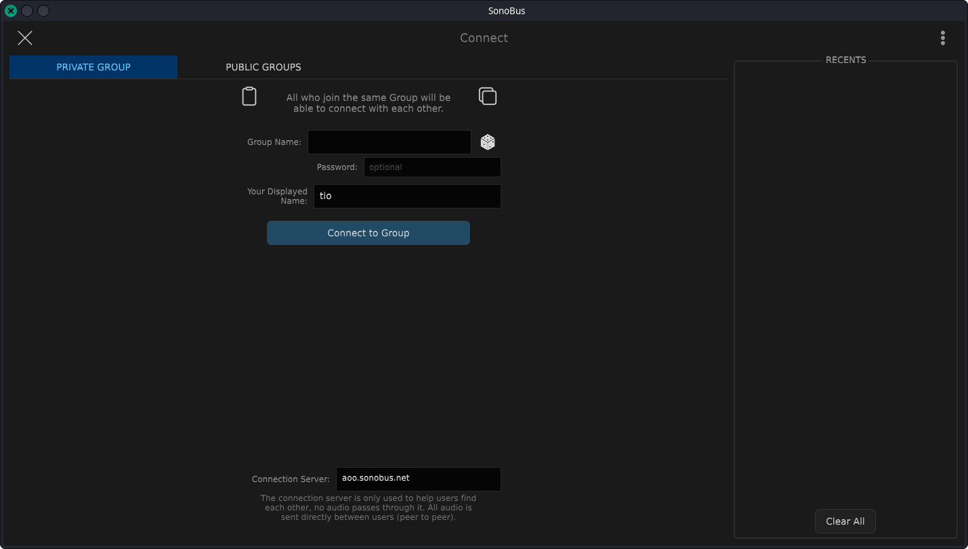The image size is (968, 549).
Task: Close the SonoBus window
Action: click(x=11, y=11)
